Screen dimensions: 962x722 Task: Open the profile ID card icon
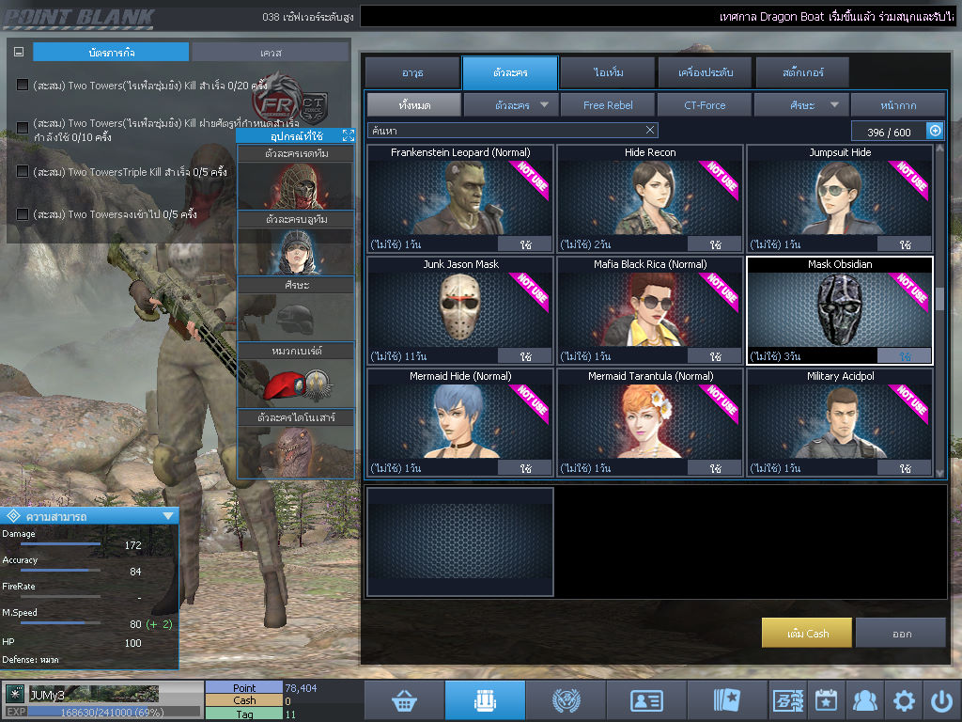[x=646, y=700]
